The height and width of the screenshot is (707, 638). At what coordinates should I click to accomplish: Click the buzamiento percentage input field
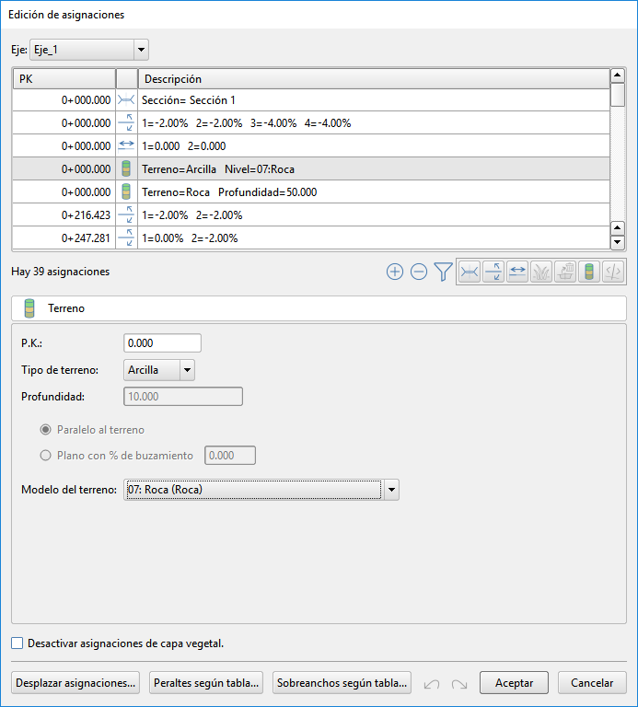[x=230, y=456]
